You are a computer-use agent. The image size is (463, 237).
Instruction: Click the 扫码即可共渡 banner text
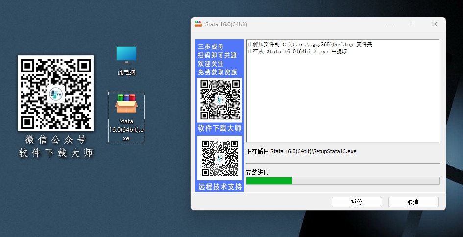[x=218, y=55]
